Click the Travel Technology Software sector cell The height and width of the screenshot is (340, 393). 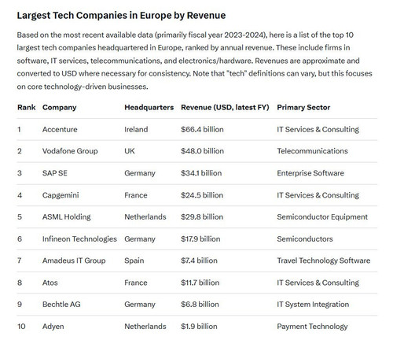coord(324,261)
